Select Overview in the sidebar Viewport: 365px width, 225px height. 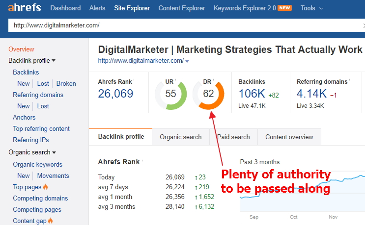click(x=21, y=49)
